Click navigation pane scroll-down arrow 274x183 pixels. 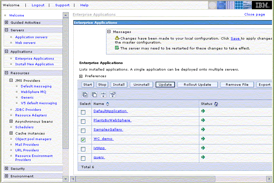pos(65,179)
